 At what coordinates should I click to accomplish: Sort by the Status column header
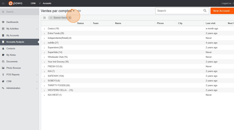80,23
